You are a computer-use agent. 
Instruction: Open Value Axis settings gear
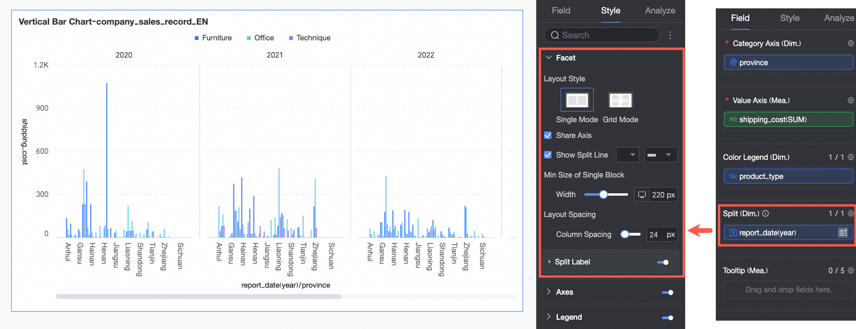850,100
